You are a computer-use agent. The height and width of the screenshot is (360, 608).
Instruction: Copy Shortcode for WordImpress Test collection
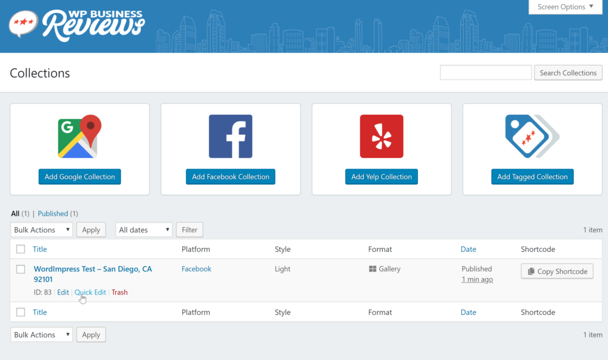[x=557, y=271]
